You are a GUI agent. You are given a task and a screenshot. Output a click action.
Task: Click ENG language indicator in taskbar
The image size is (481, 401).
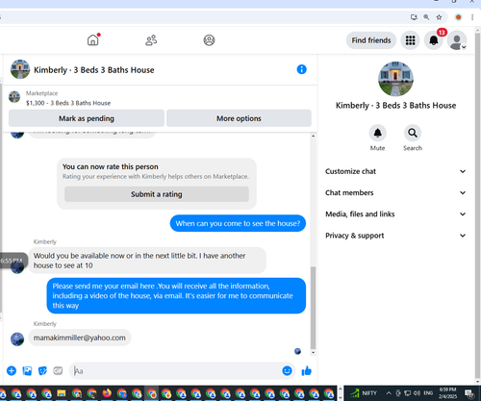(x=428, y=393)
